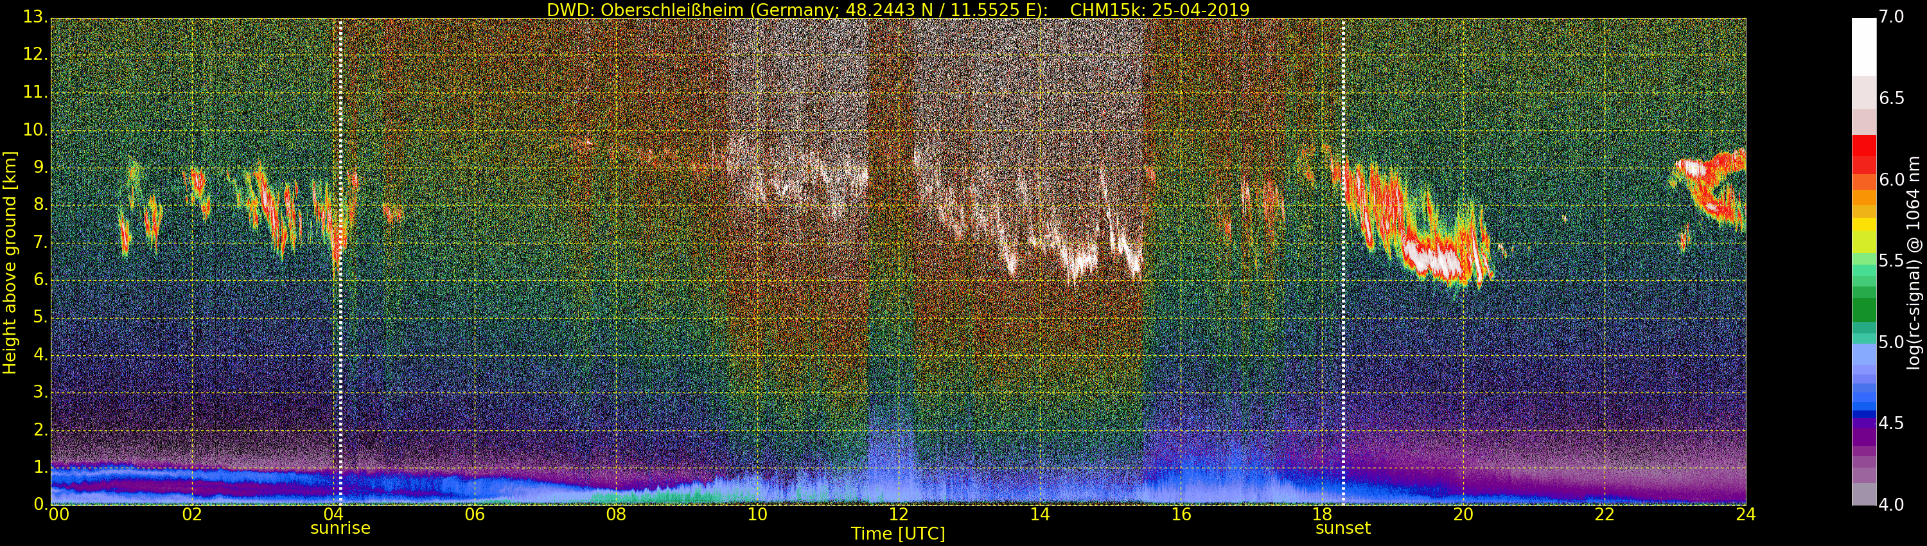Click colorbar value '4.5'

pyautogui.click(x=1892, y=423)
